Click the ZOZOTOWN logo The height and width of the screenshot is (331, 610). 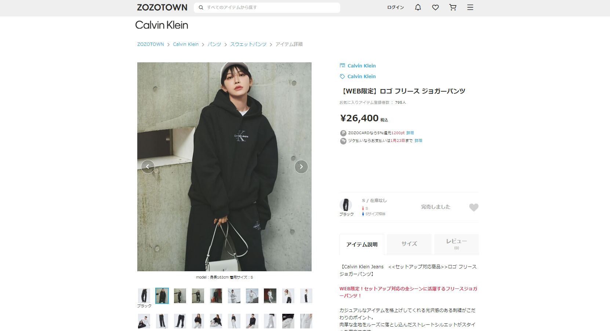[x=162, y=7]
